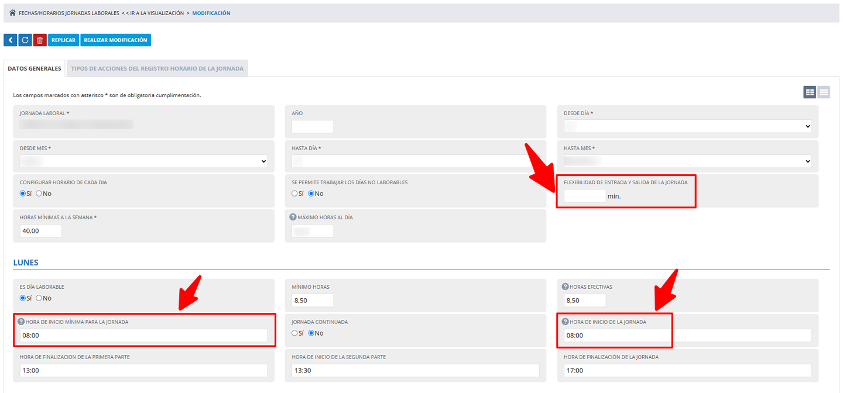This screenshot has width=843, height=393.
Task: Switch to grid layout view icon
Action: coord(810,92)
